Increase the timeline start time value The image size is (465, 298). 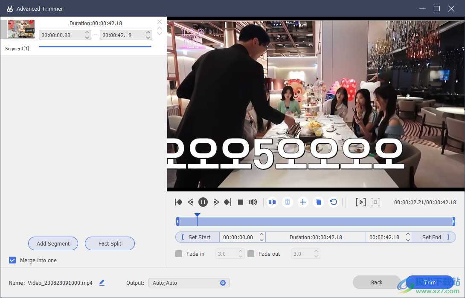pyautogui.click(x=262, y=234)
